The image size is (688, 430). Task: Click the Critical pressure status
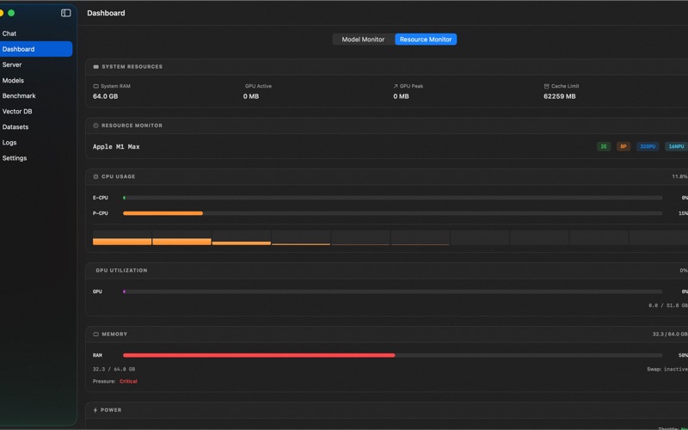(x=128, y=381)
